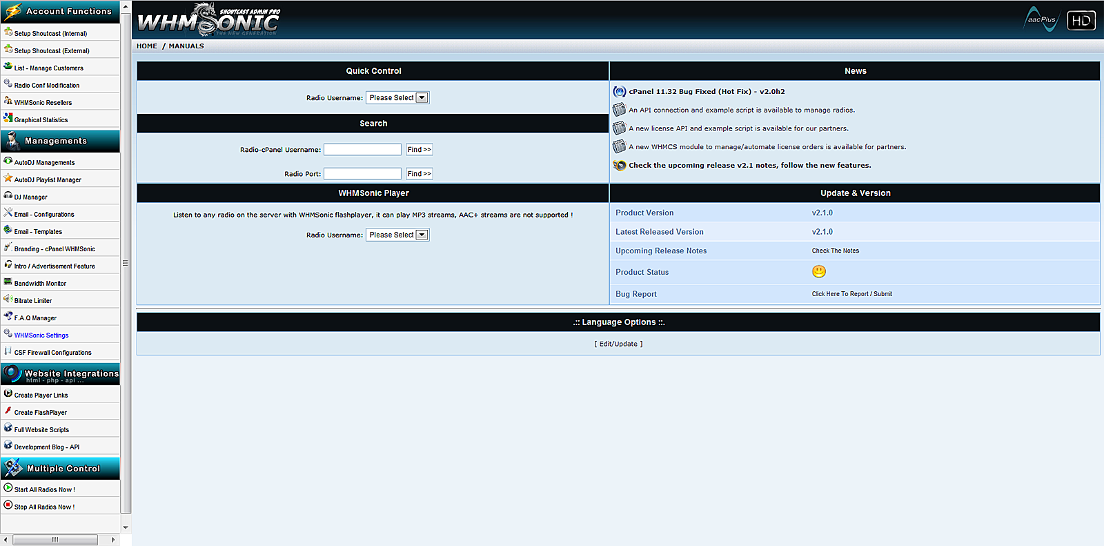Click the HD badge icon in header

tap(1081, 21)
